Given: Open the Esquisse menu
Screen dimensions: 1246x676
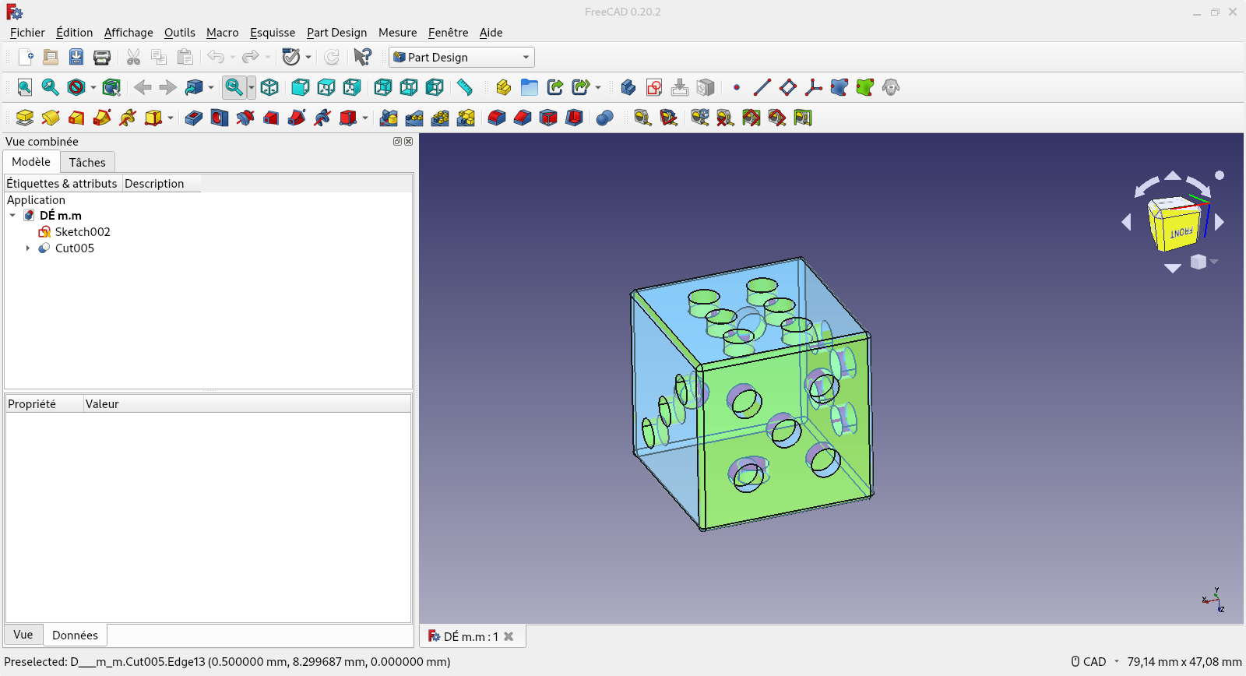Looking at the screenshot, I should pyautogui.click(x=272, y=33).
